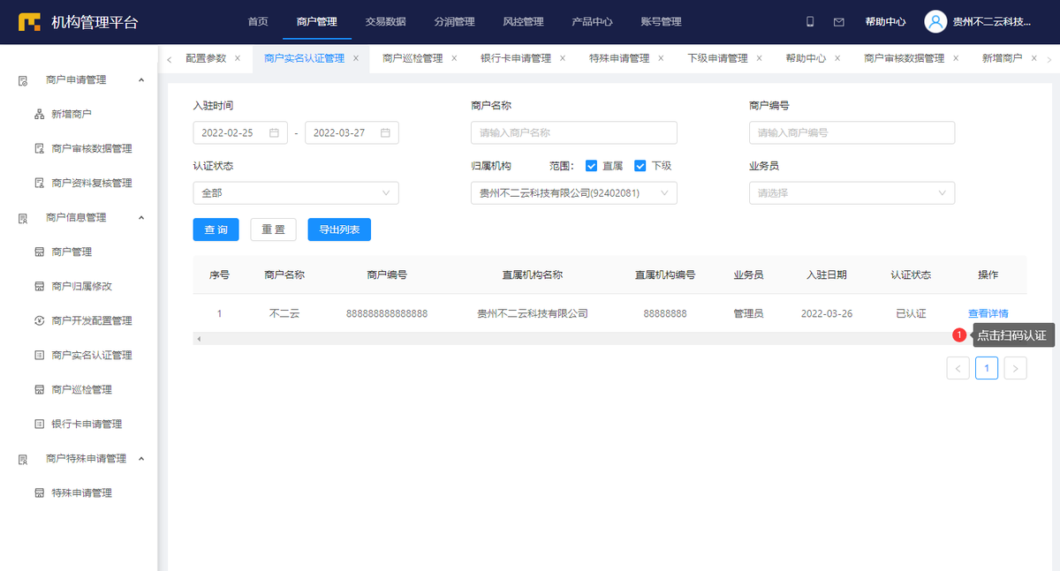
Task: Close the 下级申请管理 tab
Action: tap(759, 58)
